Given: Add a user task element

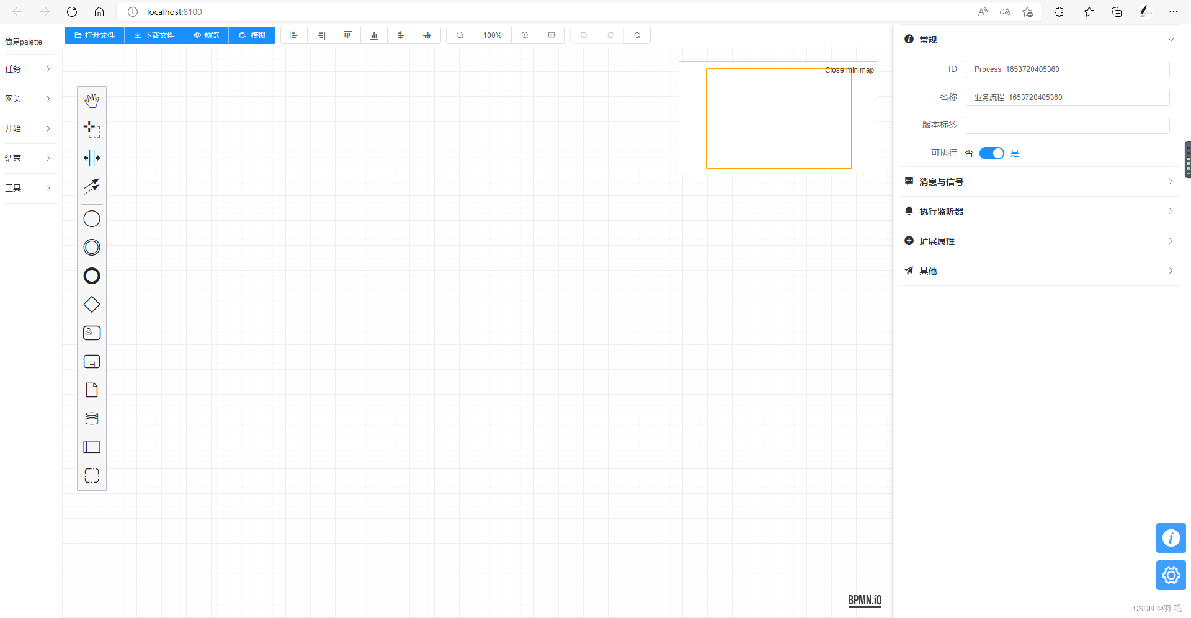Looking at the screenshot, I should [x=91, y=333].
